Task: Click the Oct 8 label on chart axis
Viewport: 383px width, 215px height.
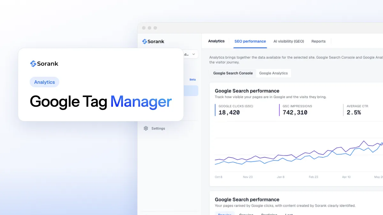Action: (219, 177)
